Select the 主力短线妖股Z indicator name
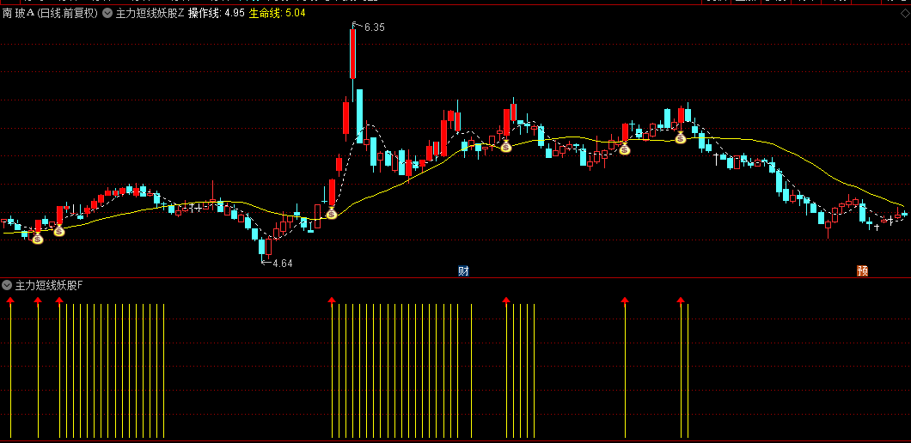The width and height of the screenshot is (911, 443). tap(150, 14)
